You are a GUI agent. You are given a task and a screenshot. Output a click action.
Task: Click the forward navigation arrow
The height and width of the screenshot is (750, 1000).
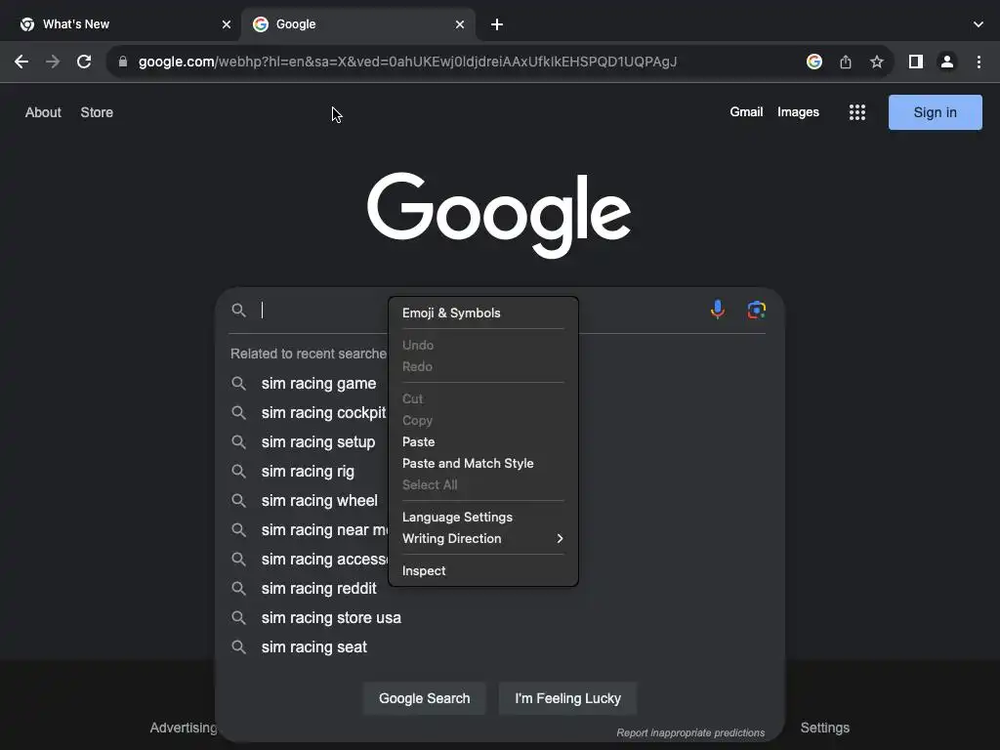(x=53, y=62)
